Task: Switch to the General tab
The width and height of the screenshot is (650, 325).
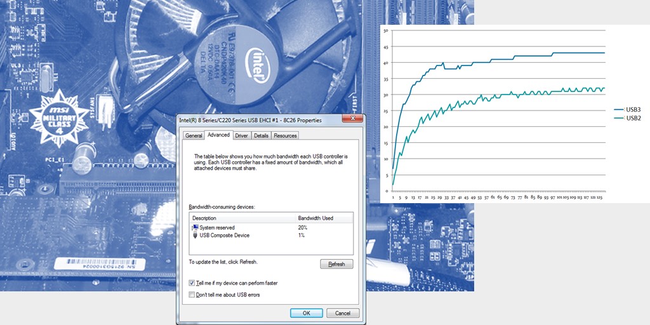Action: [x=194, y=136]
